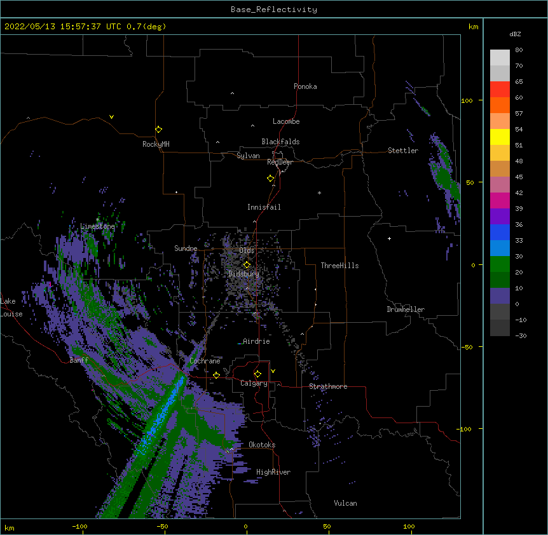
Task: Select the Calgary city label
Action: tap(254, 383)
